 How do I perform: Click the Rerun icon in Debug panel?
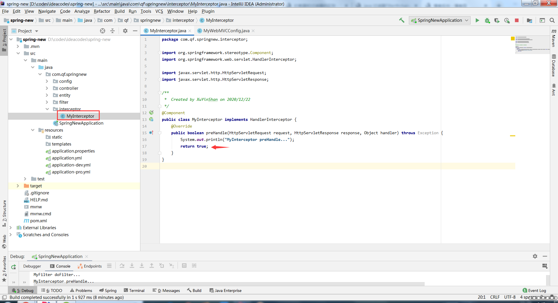point(13,267)
